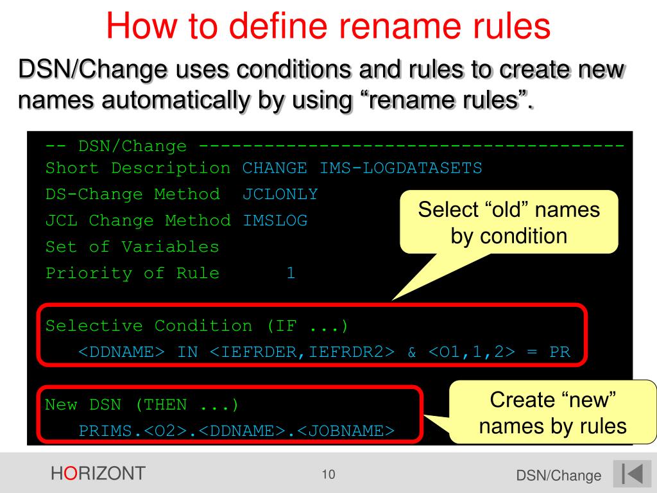Click the go-to-first-slide arrow icon
This screenshot has width=657, height=493.
click(632, 474)
